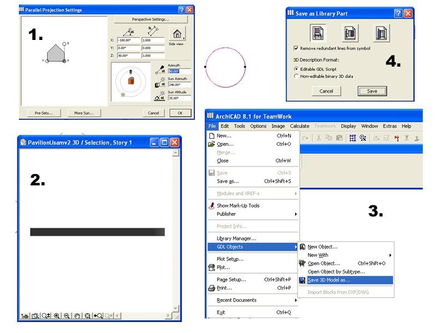The width and height of the screenshot is (444, 333).
Task: Click the magnifier plus-minus zoom icon
Action: click(x=46, y=316)
